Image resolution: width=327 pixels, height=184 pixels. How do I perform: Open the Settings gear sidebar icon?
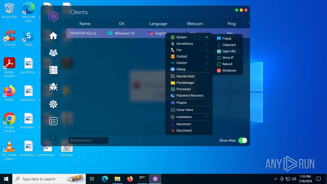point(53,104)
